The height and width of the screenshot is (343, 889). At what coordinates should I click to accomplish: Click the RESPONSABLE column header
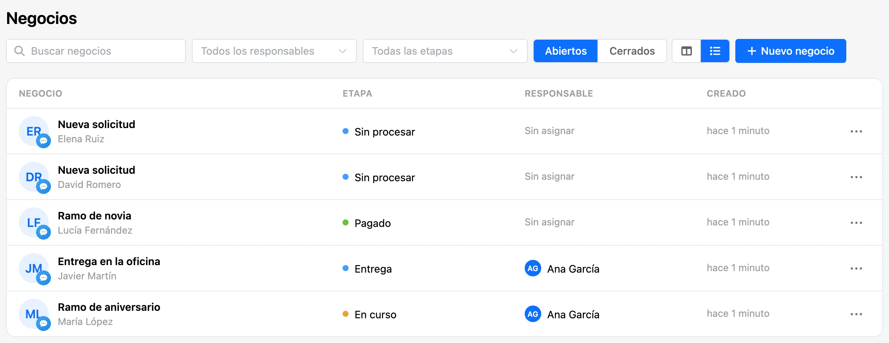pyautogui.click(x=559, y=94)
